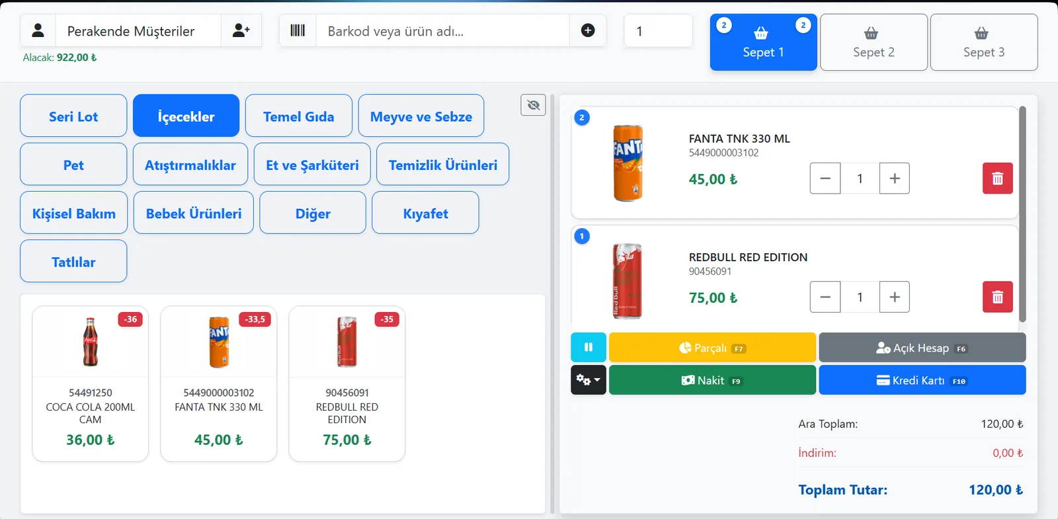Switch to Sepet 1 tab
1058x519 pixels.
(x=764, y=42)
